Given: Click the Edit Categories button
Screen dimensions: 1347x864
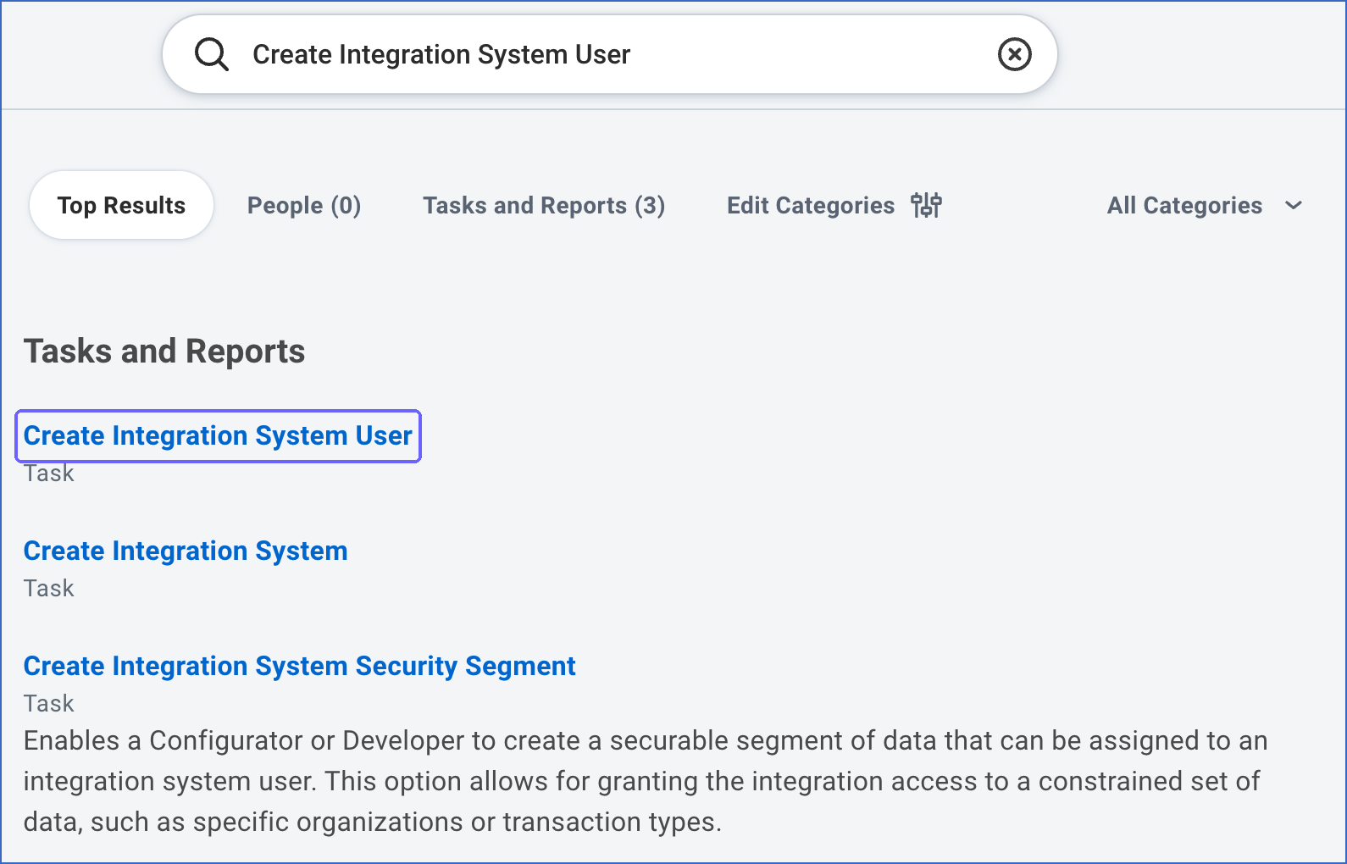Looking at the screenshot, I should (x=834, y=205).
